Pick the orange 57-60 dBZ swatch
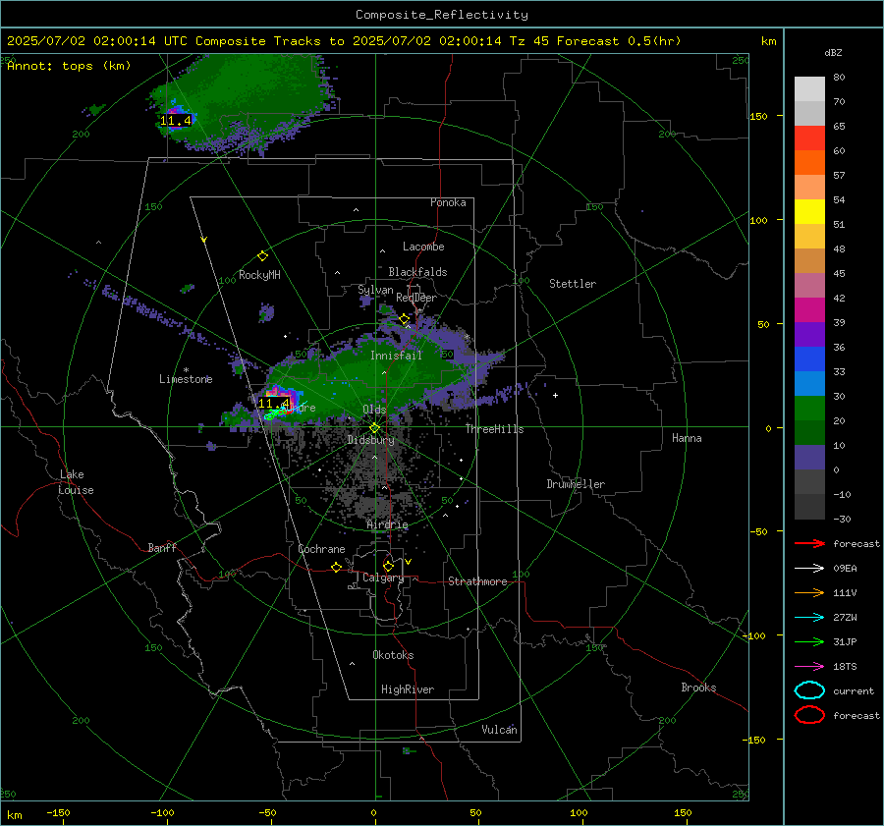The height and width of the screenshot is (826, 884). click(x=809, y=162)
